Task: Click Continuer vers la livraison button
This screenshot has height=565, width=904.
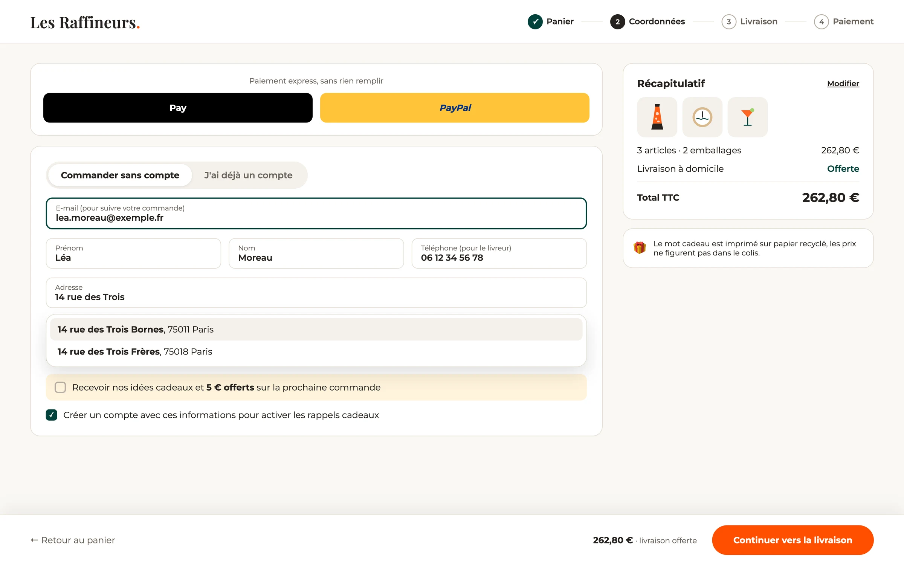Action: pyautogui.click(x=793, y=540)
